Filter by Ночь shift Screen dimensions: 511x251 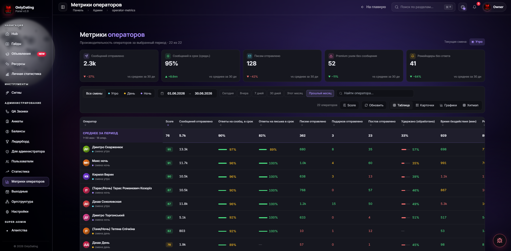[x=146, y=93]
